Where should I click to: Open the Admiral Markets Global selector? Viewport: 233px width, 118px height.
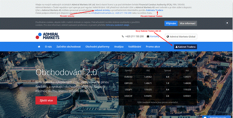point(181,36)
